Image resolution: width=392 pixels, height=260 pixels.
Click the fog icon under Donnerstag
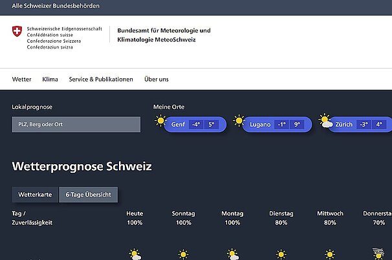(x=378, y=254)
